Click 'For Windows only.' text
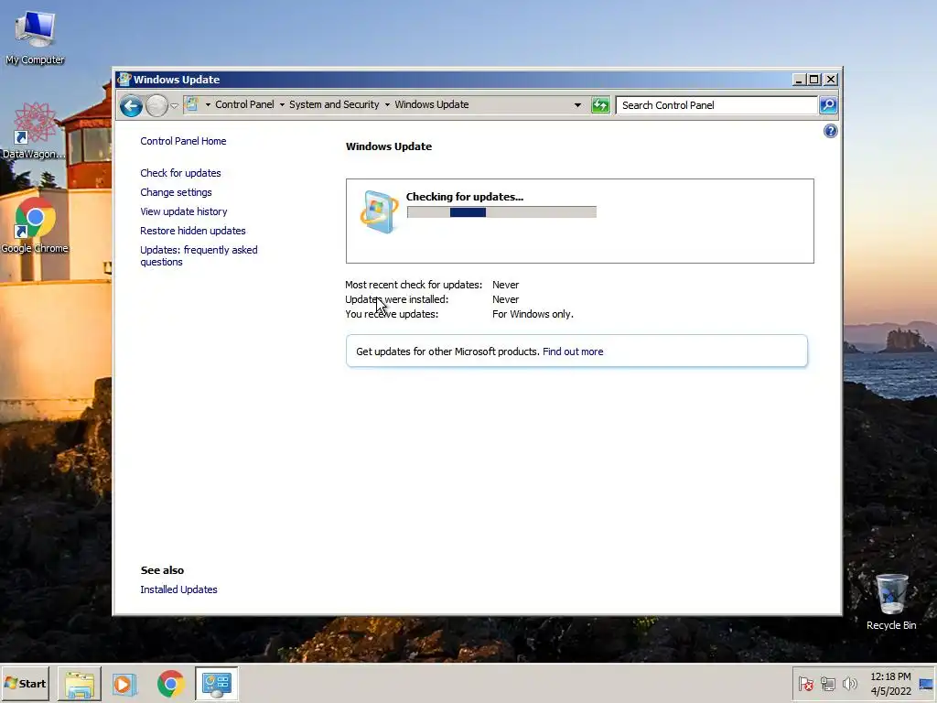Image resolution: width=937 pixels, height=703 pixels. [x=533, y=314]
